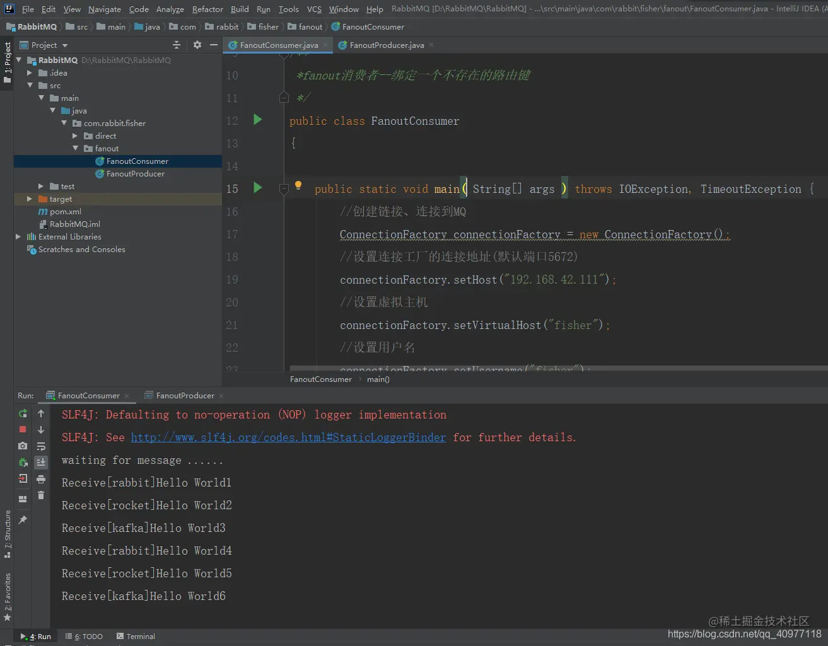Clear all console output with the trash icon
Viewport: 828px width, 646px height.
(41, 495)
